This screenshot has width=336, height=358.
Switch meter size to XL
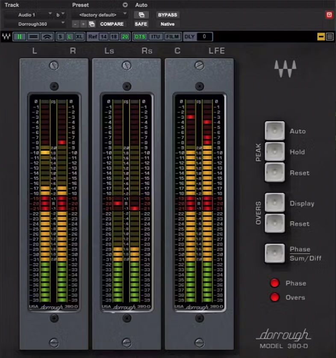[x=79, y=37]
